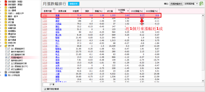Click the chart icon next to 主力買賣超排行榜
This screenshot has height=92, width=206.
click(9, 64)
